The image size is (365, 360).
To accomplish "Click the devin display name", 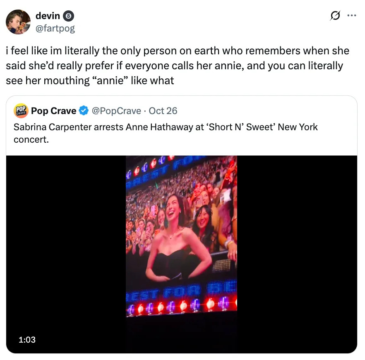I will (48, 17).
